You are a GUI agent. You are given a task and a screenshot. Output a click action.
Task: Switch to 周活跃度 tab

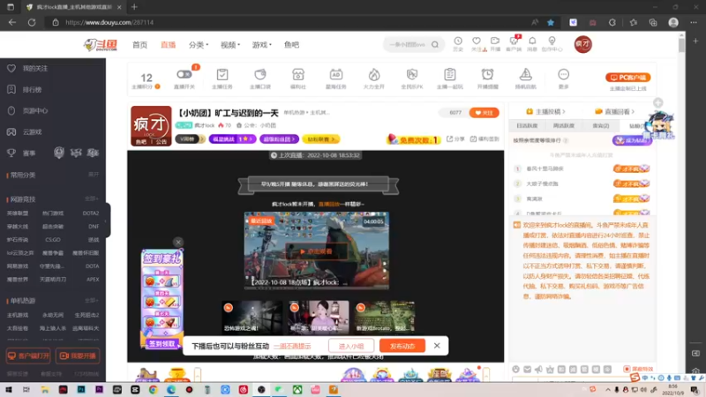[x=564, y=126]
